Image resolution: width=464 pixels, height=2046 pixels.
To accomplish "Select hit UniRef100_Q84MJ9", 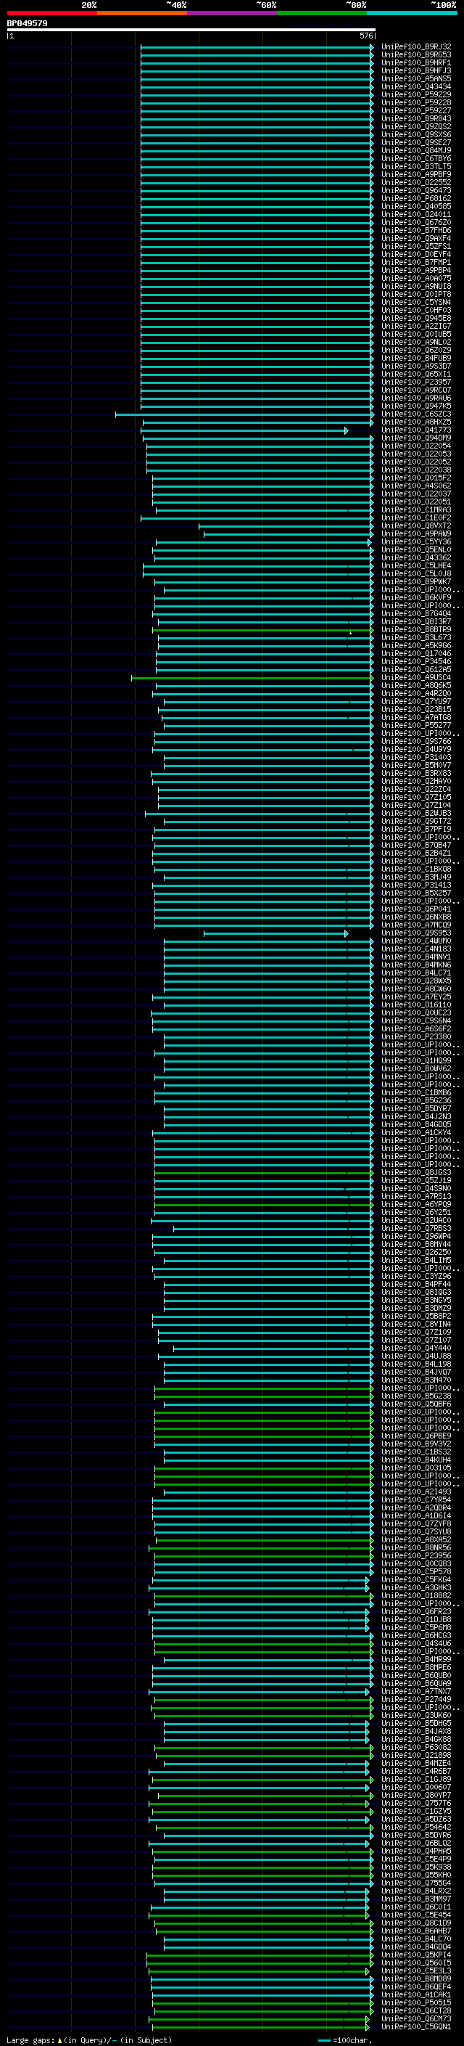I will coord(416,151).
